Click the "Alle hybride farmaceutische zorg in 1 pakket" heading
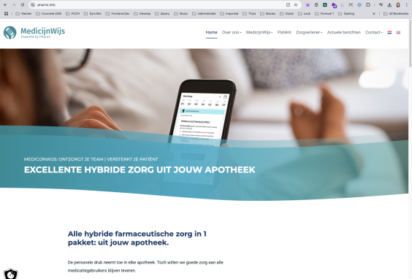The image size is (412, 279). (137, 238)
